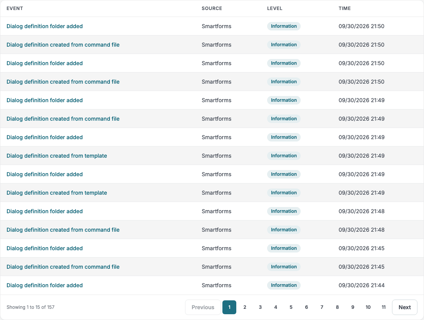Open folder added event logged at 21:45

click(x=45, y=248)
